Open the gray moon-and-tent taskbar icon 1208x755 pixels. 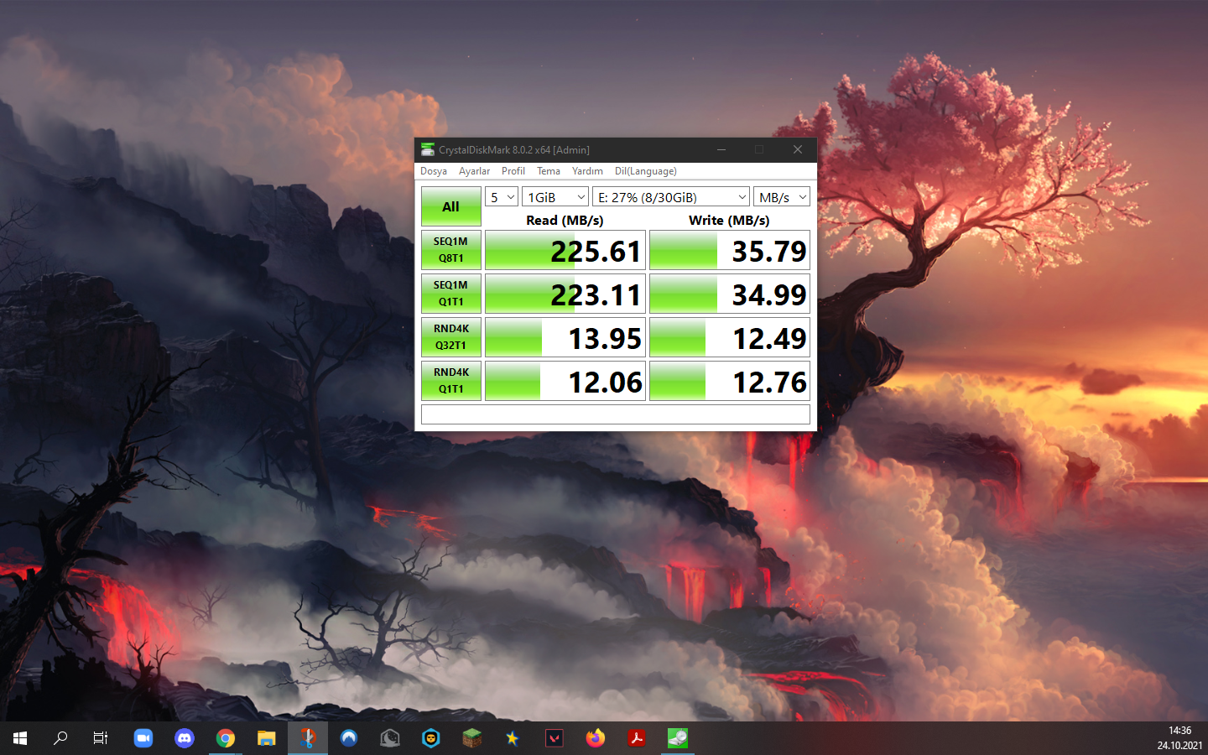point(390,738)
